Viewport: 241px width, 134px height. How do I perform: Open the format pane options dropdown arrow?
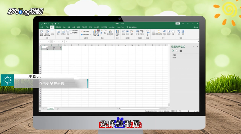pos(193,47)
